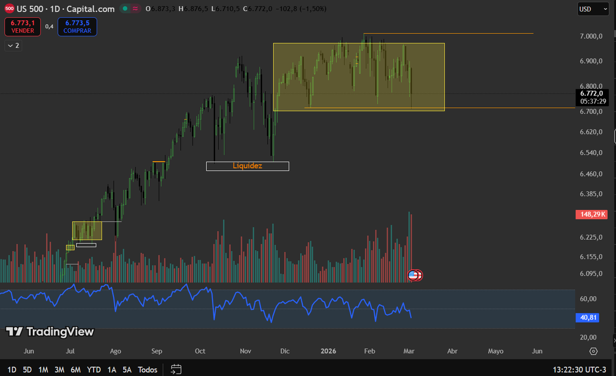Click the 20,00 RSI axis label
616x376 pixels.
[588, 337]
